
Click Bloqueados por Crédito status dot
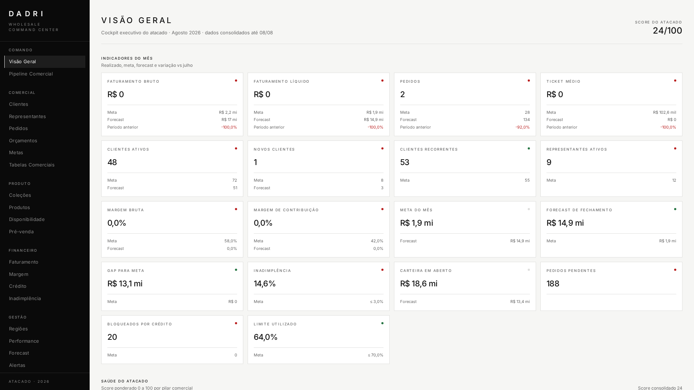(x=236, y=323)
